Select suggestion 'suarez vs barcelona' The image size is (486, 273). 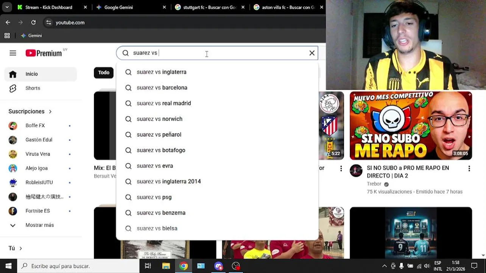coord(217,88)
